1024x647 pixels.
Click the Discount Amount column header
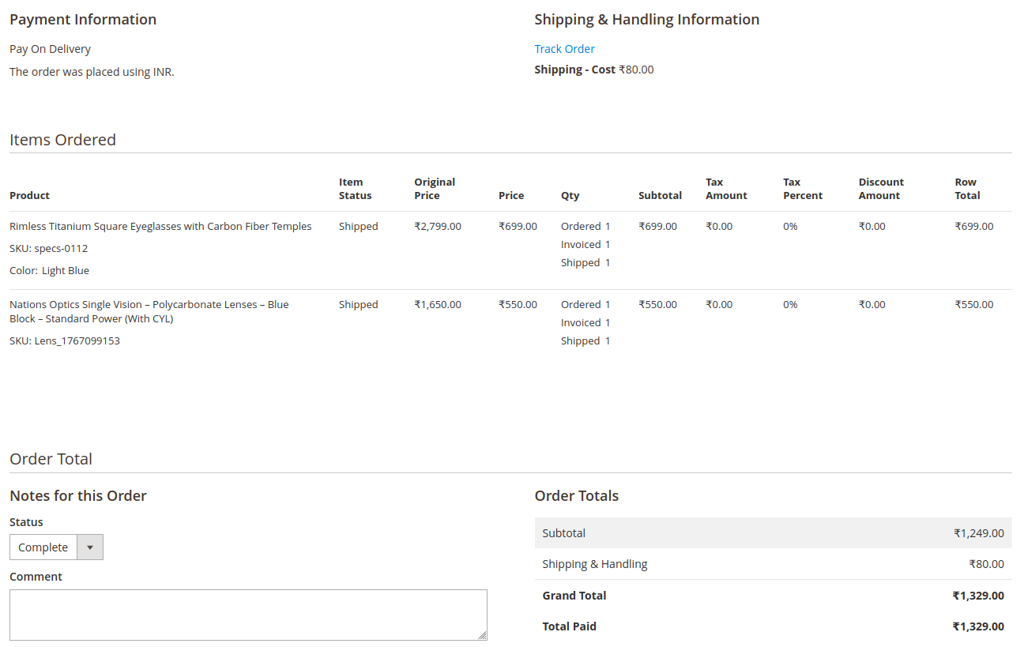[x=881, y=189]
